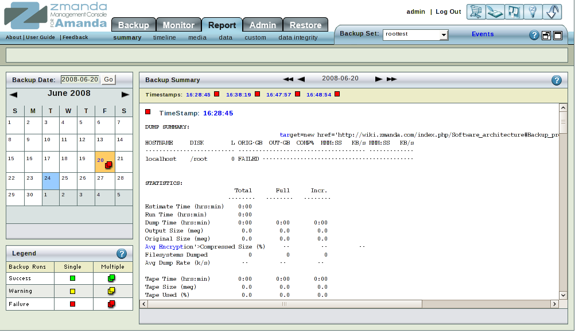
Task: Click the overlapping-windows restore icon
Action: (546, 36)
